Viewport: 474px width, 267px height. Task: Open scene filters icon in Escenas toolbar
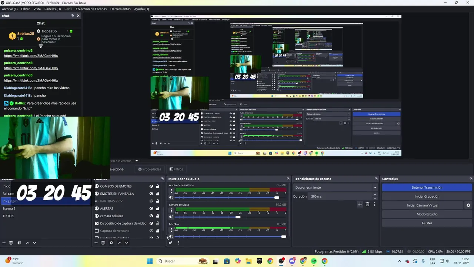pos(19,243)
